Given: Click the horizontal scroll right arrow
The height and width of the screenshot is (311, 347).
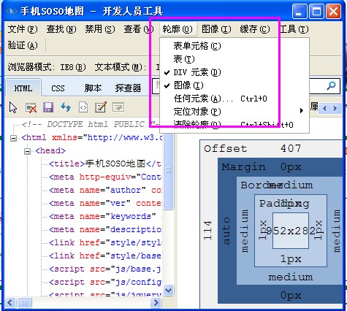Looking at the screenshot, I should click(x=156, y=303).
